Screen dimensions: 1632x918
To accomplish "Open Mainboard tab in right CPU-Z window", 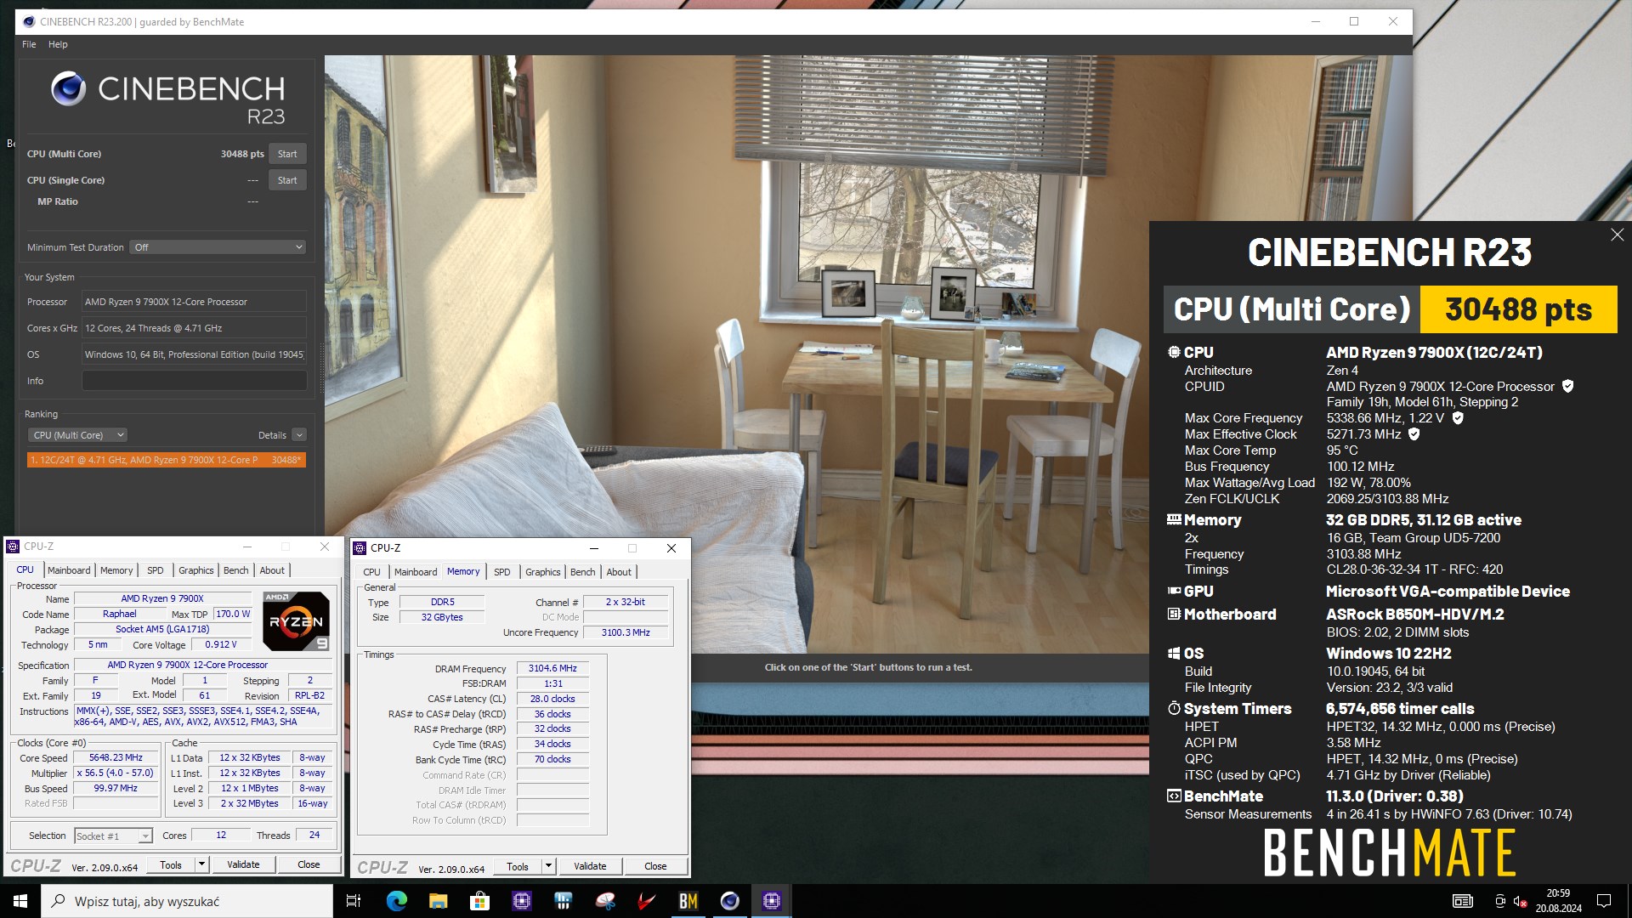I will (x=416, y=572).
